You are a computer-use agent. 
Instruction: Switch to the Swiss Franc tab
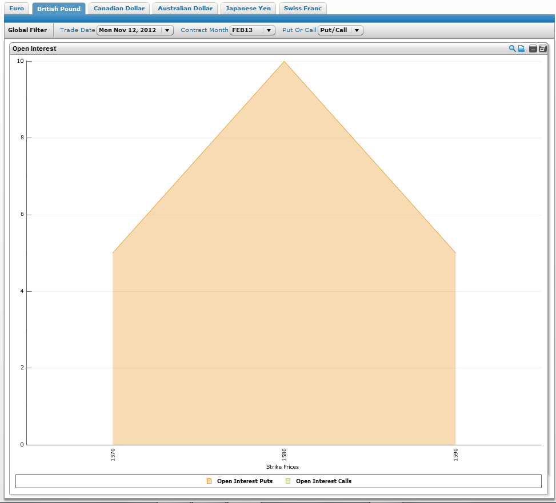(x=302, y=9)
